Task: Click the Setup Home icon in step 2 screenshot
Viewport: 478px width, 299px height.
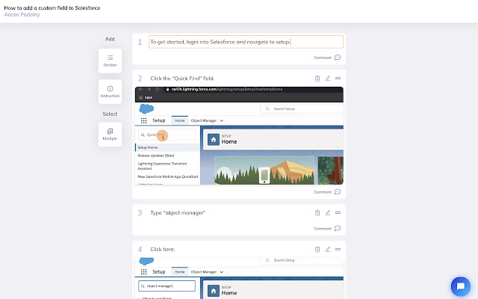Action: pyautogui.click(x=214, y=140)
